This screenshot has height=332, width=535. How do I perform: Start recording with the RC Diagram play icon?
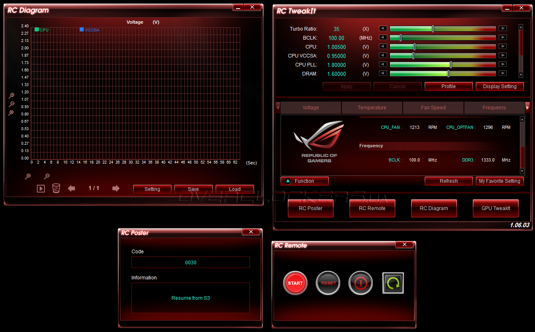41,188
